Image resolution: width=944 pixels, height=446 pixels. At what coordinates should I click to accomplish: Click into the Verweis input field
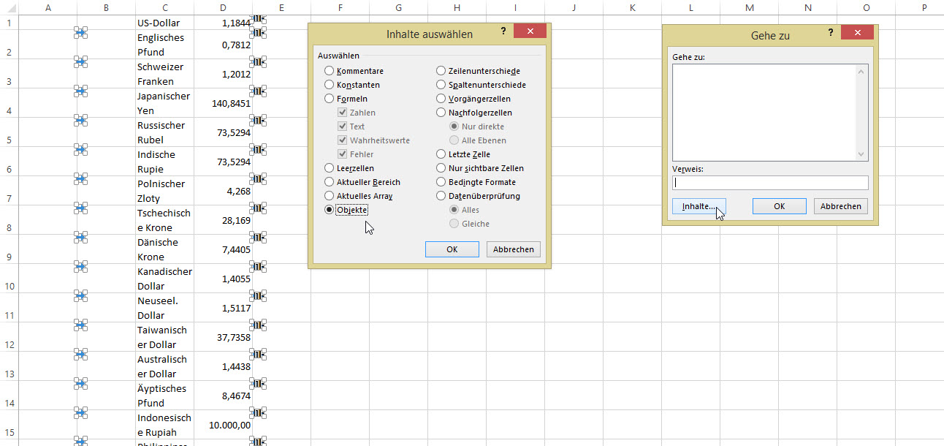pyautogui.click(x=770, y=183)
